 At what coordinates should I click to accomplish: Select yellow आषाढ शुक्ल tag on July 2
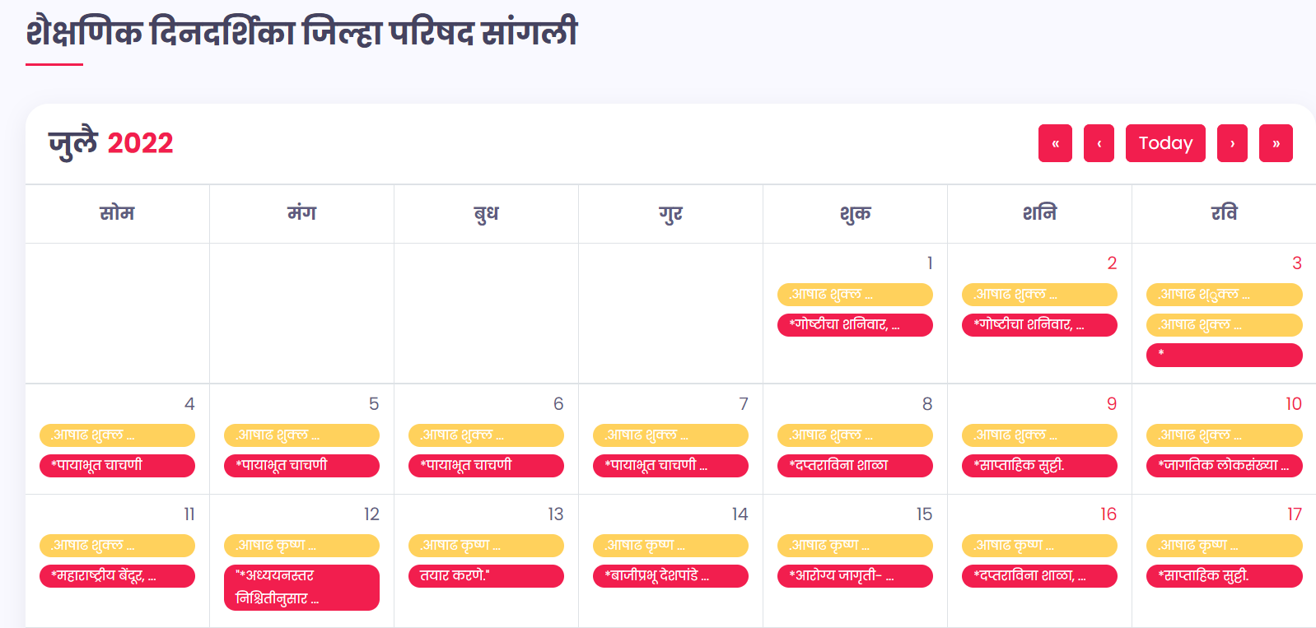(1039, 294)
